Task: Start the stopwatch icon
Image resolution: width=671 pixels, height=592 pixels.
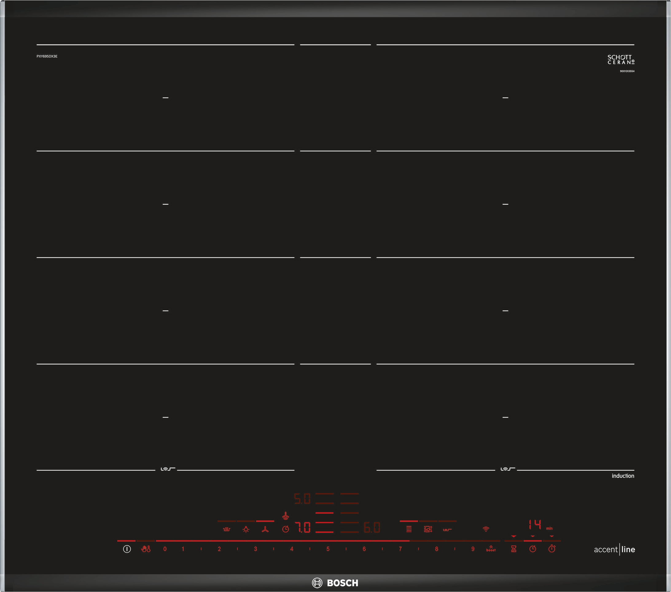Action: [552, 548]
